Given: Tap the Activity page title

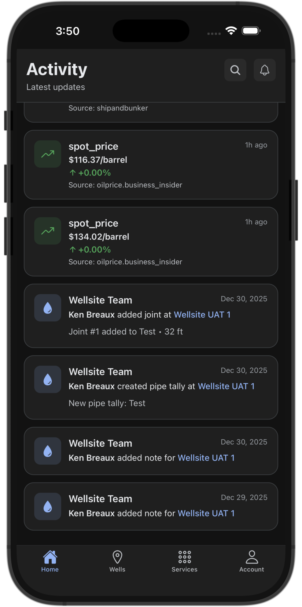Looking at the screenshot, I should pos(57,69).
